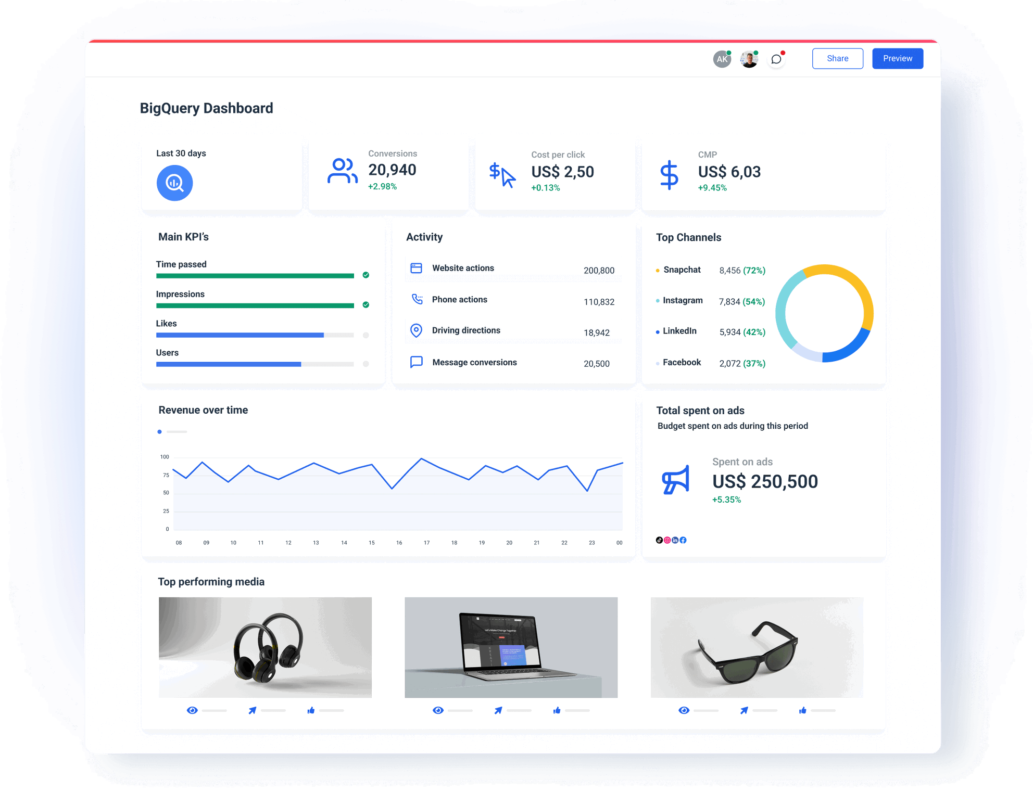This screenshot has height=793, width=1033.
Task: Select the Instagram channel row label
Action: [x=683, y=300]
